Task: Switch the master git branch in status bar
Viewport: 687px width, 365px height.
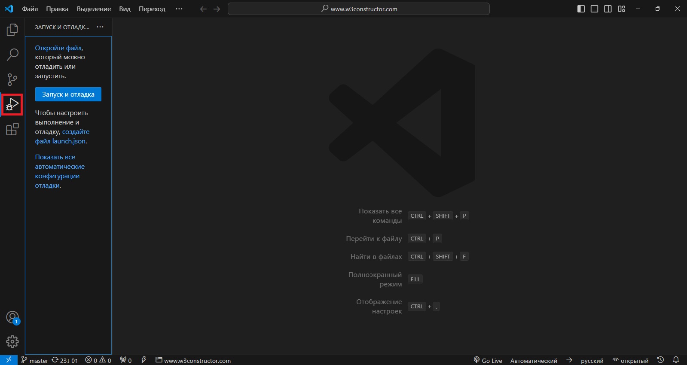Action: tap(35, 360)
